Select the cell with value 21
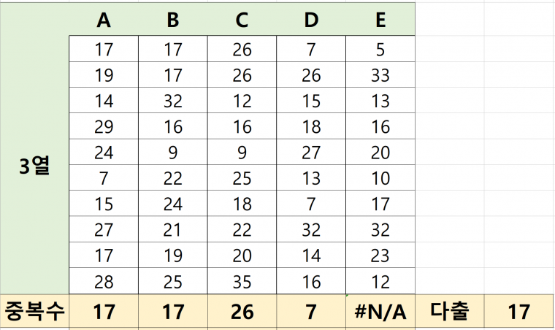The width and height of the screenshot is (555, 330). pyautogui.click(x=173, y=230)
